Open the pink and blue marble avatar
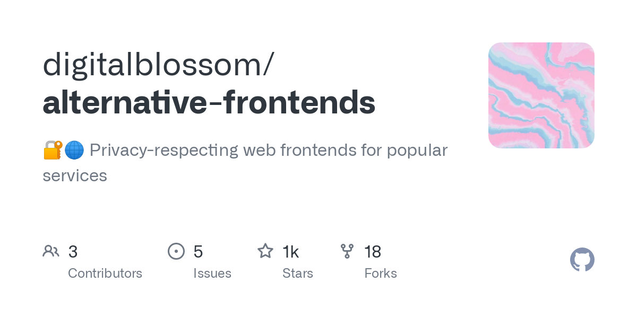 [541, 95]
